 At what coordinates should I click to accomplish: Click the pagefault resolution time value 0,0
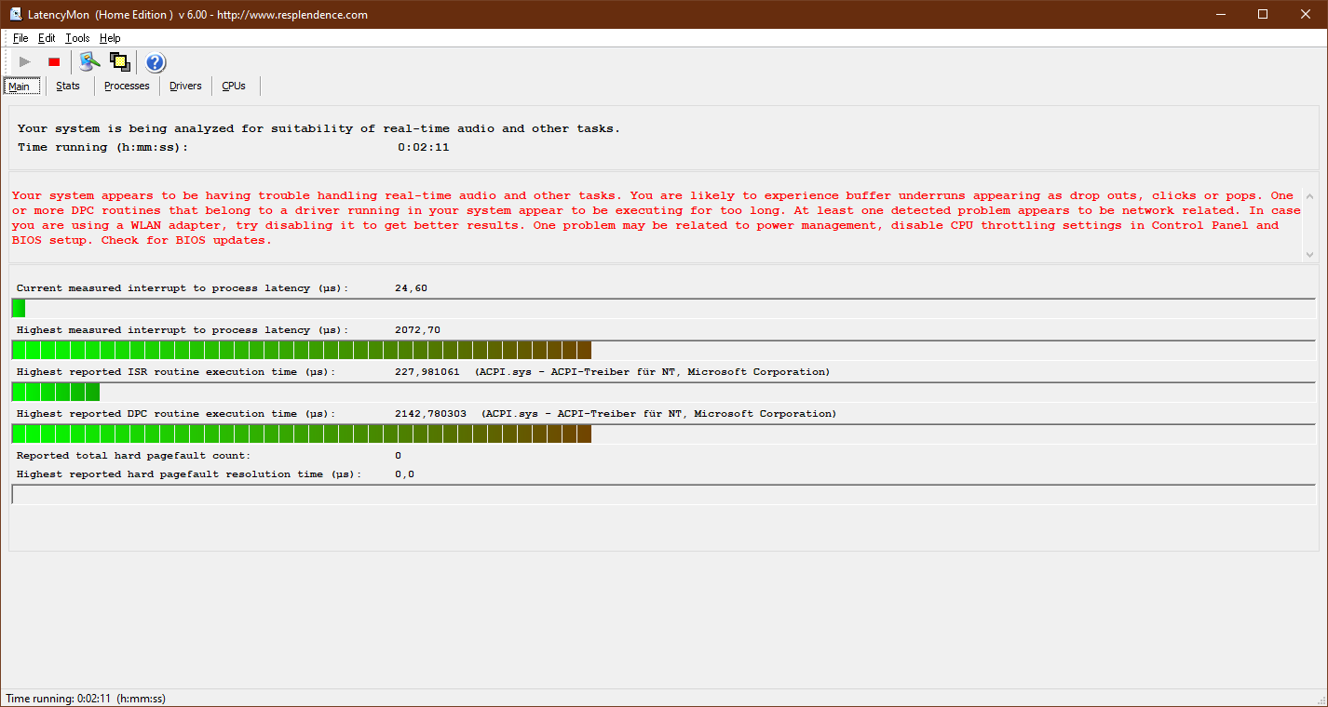pyautogui.click(x=404, y=474)
